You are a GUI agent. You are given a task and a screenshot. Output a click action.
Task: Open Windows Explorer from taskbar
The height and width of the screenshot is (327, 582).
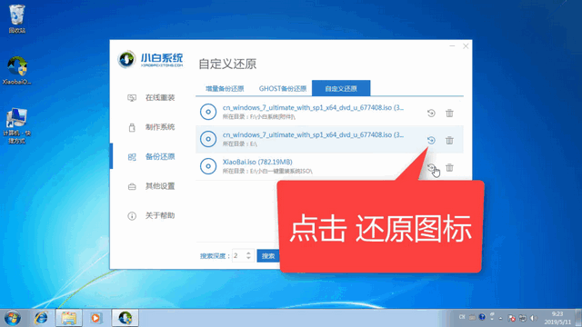point(69,318)
